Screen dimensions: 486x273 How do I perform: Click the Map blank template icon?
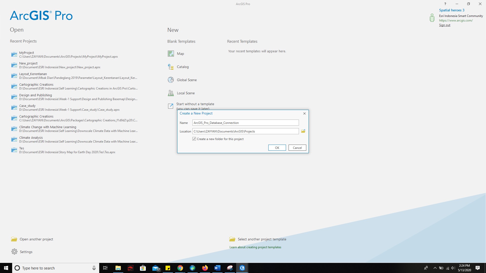click(x=171, y=53)
